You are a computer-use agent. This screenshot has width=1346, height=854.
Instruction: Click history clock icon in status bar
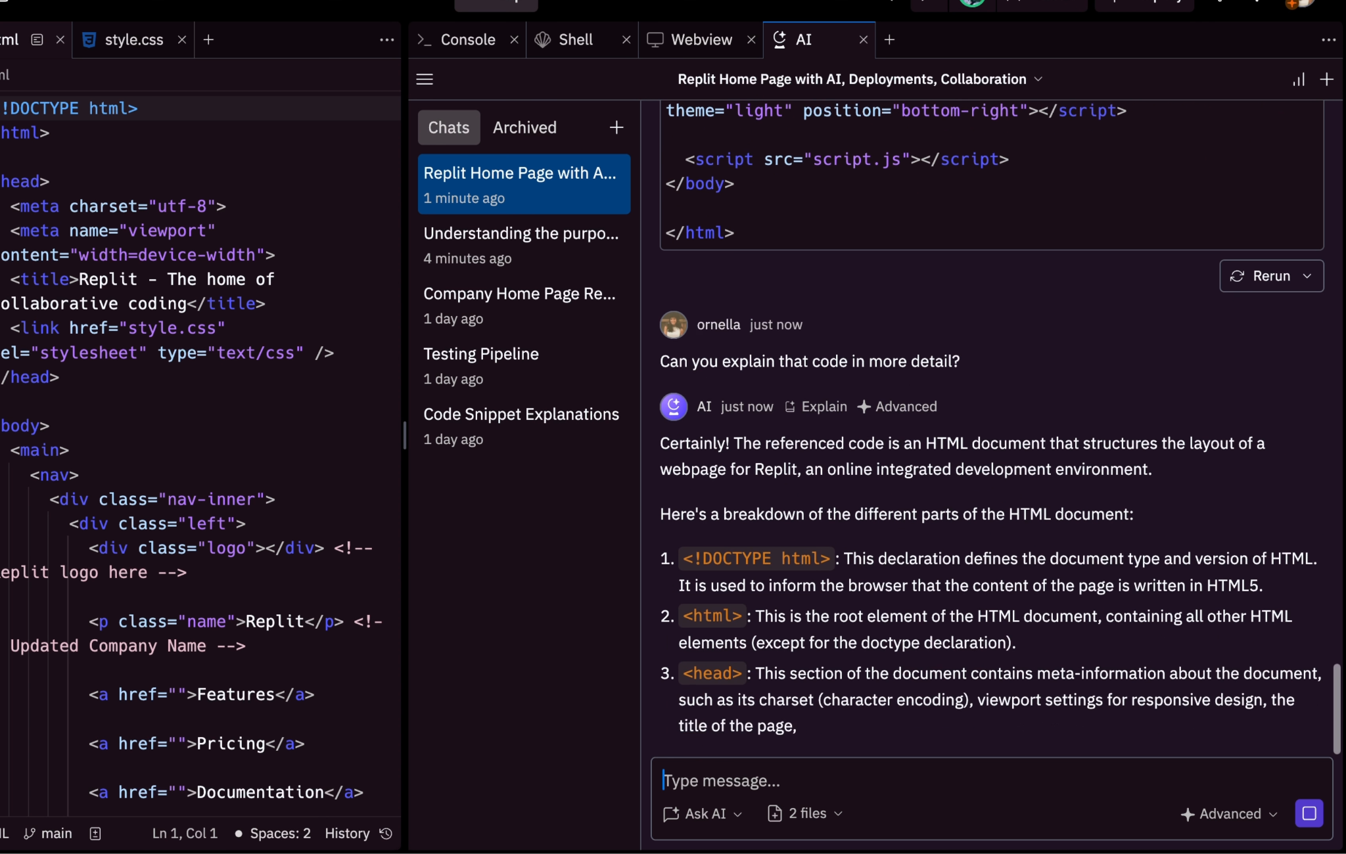pos(386,833)
